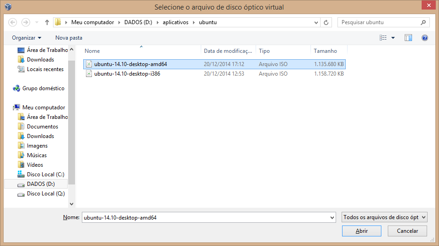
Task: Sort by Data de modificação column
Action: (x=228, y=51)
